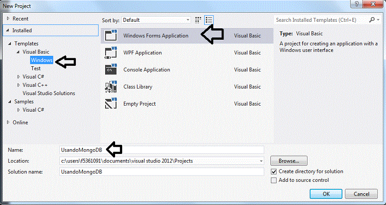The width and height of the screenshot is (386, 205).
Task: Expand the Online section
Action: click(x=9, y=122)
